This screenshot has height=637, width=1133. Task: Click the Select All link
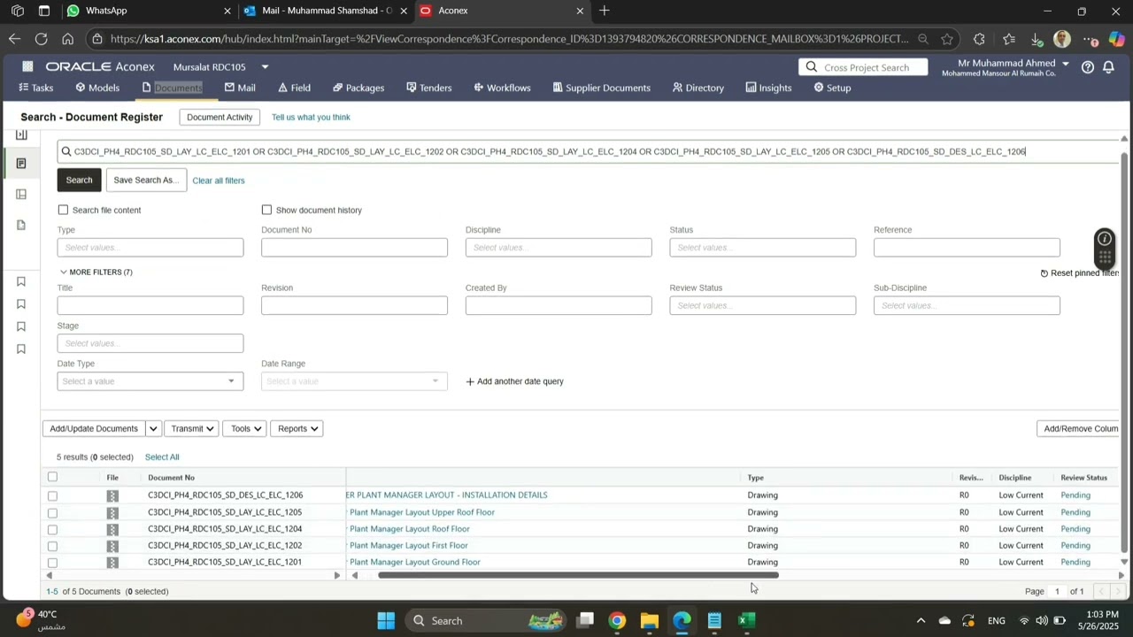[x=162, y=457]
